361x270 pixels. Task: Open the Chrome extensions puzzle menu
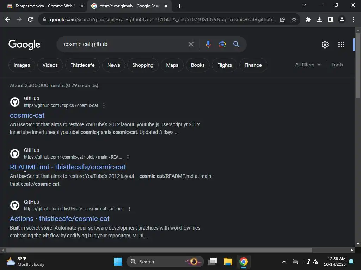click(308, 20)
